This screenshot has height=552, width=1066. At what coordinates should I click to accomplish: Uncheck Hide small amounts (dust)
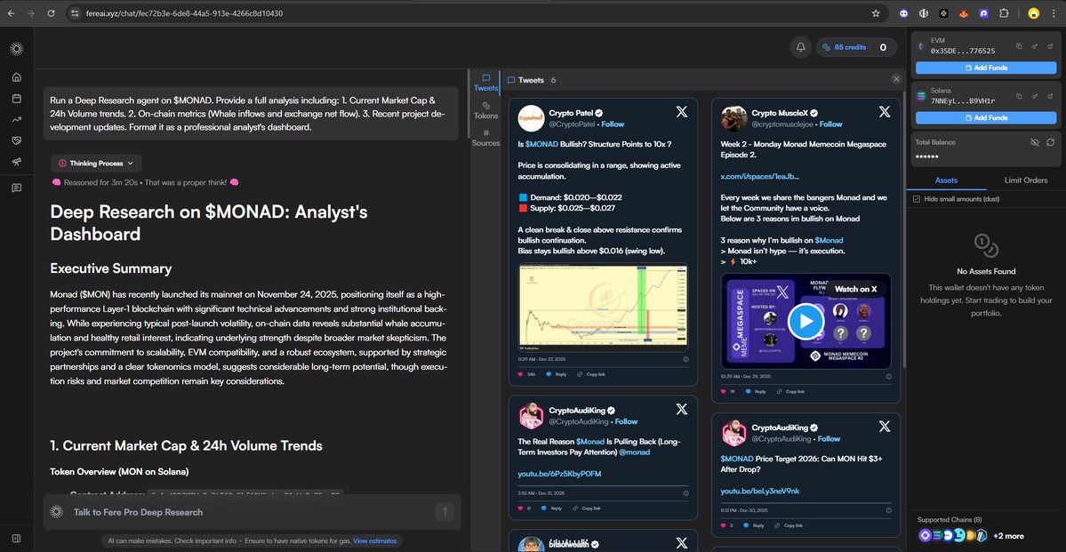coord(917,198)
